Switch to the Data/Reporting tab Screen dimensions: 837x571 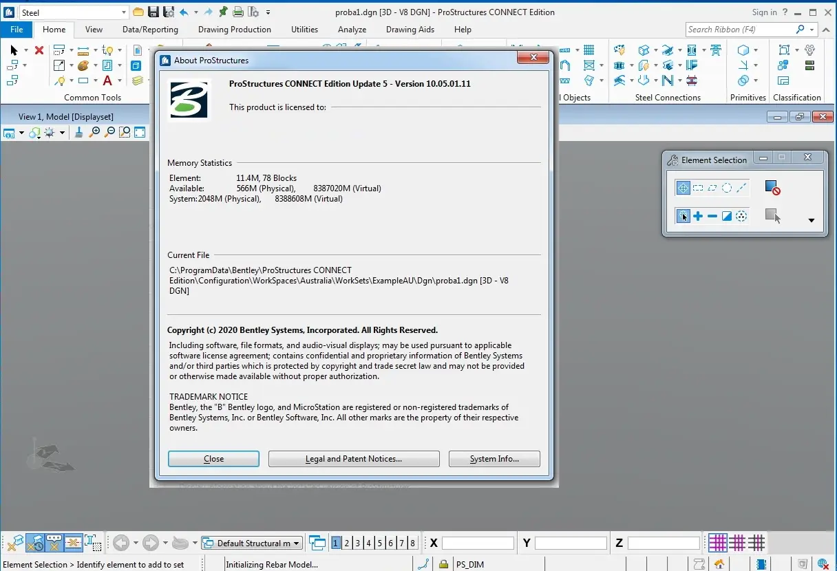150,30
